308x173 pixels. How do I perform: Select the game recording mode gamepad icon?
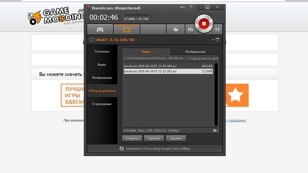click(100, 29)
